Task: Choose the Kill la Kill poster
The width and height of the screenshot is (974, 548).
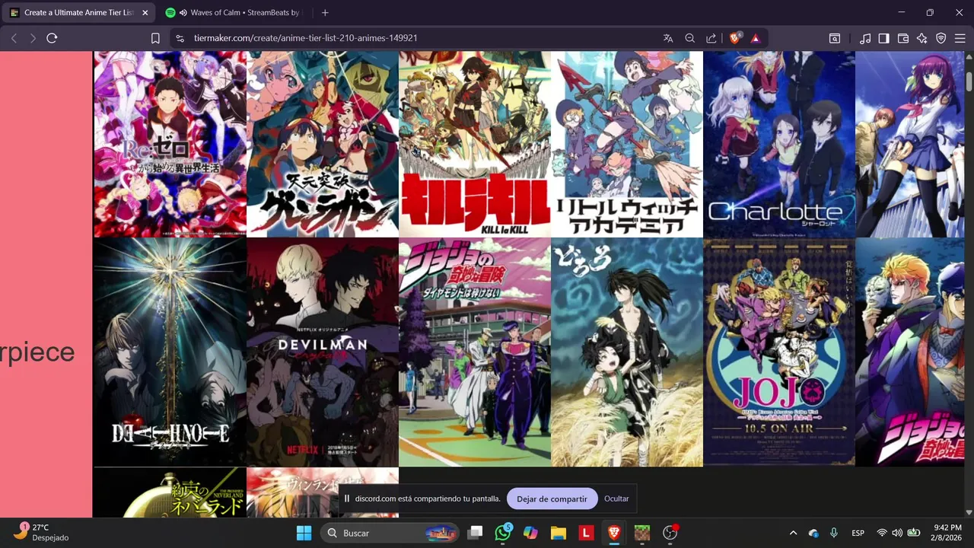Action: (475, 144)
